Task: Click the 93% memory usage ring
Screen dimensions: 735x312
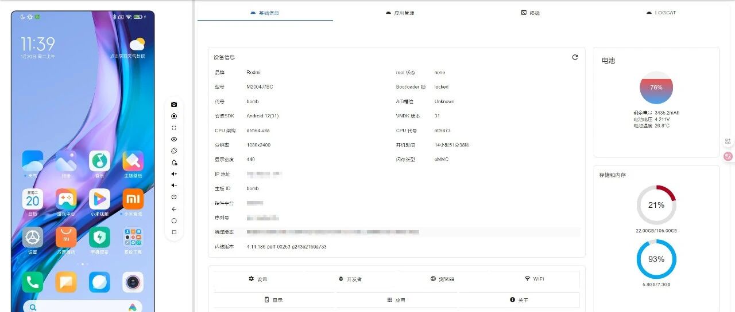Action: 656,259
